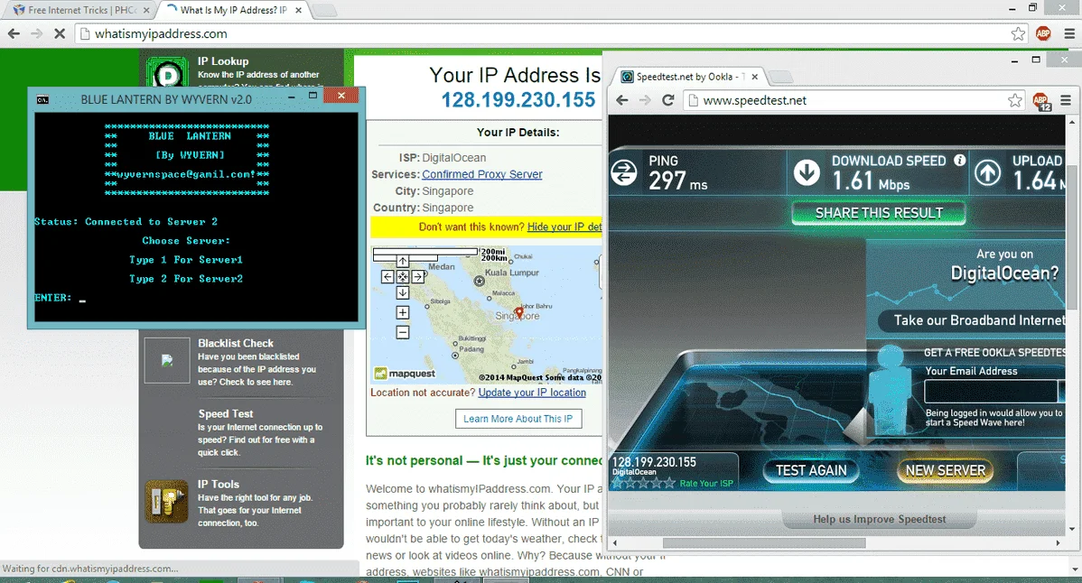Screen dimensions: 1082x583
Task: Click the 128.199.230.155 IP address heading
Action: point(518,100)
